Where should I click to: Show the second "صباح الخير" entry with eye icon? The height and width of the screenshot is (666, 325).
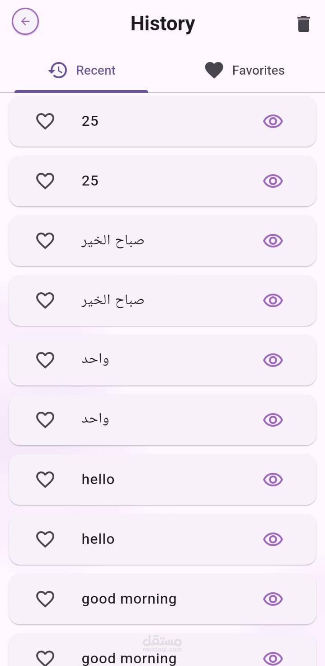tap(273, 300)
